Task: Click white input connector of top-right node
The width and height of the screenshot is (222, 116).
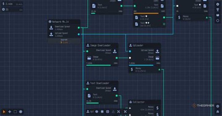Action: [177, 6]
